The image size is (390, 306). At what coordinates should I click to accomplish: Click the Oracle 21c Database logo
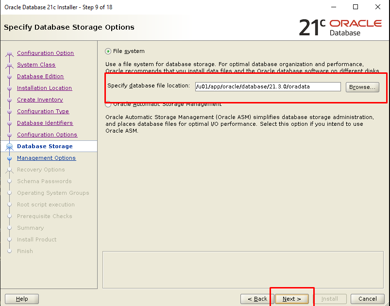pyautogui.click(x=340, y=28)
